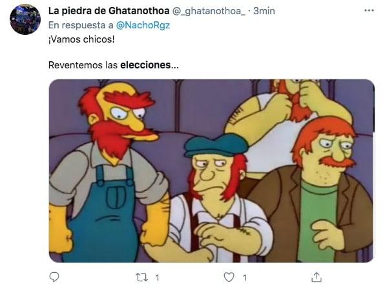This screenshot has width=385, height=289.
Task: View the like count beside the heart
Action: pos(245,278)
